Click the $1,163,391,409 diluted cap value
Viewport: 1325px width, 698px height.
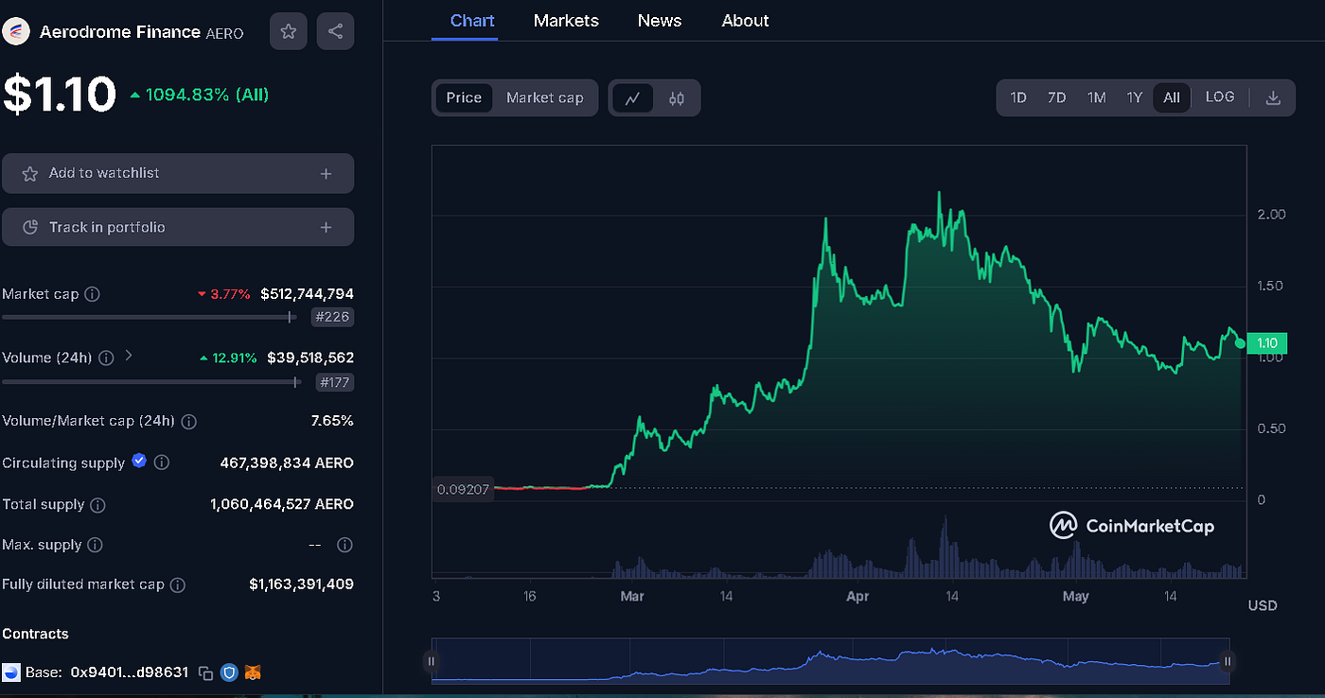point(302,585)
